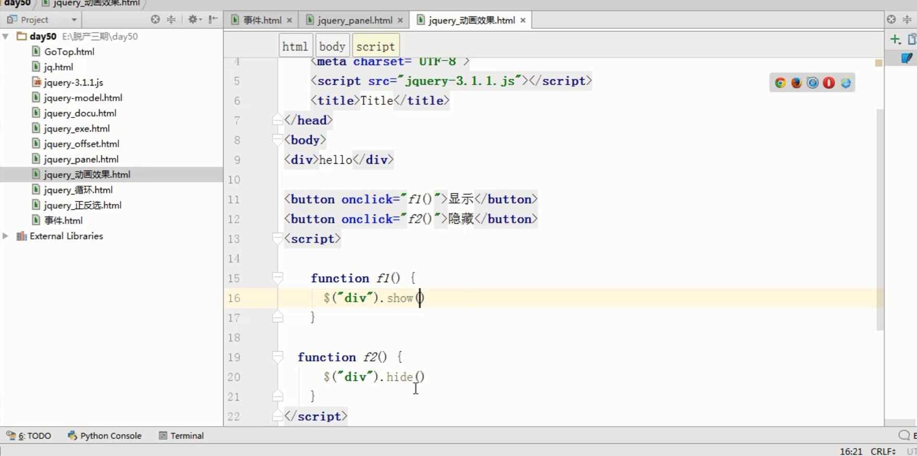Open page in Firefox browser
This screenshot has height=456, width=917.
[796, 83]
